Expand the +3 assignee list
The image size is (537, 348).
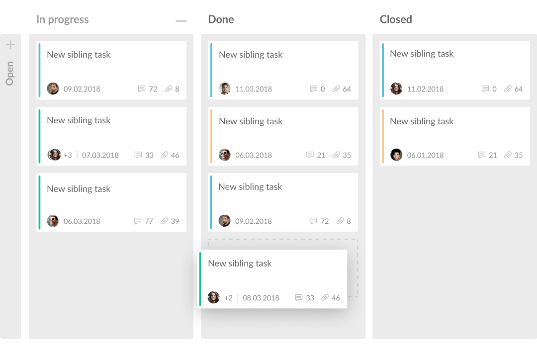(68, 155)
